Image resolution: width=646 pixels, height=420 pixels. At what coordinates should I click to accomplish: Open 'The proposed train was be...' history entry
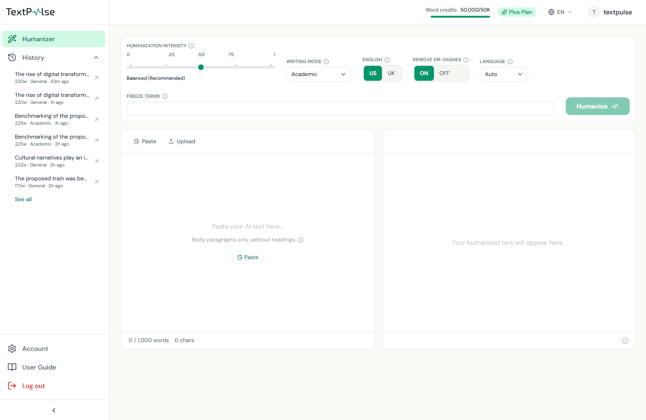[x=51, y=182]
